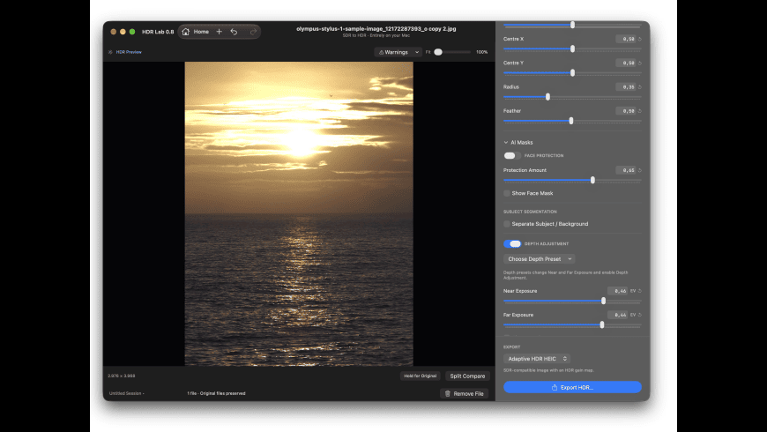The width and height of the screenshot is (767, 432).
Task: Click the Remove File button label
Action: tap(468, 394)
